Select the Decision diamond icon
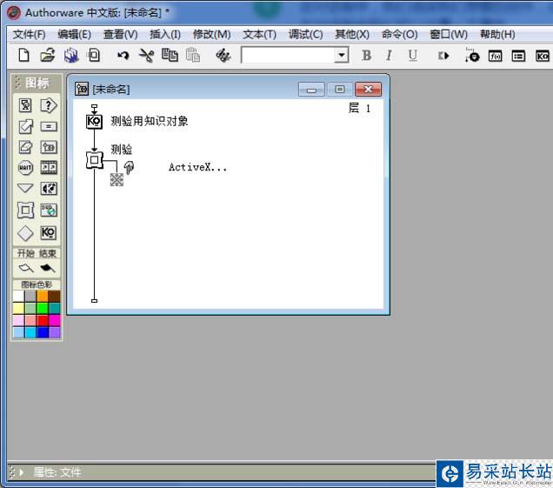 (25, 233)
